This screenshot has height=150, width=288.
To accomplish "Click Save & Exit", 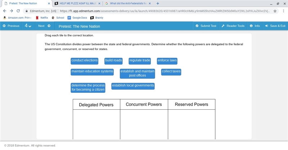I will pyautogui.click(x=275, y=26).
